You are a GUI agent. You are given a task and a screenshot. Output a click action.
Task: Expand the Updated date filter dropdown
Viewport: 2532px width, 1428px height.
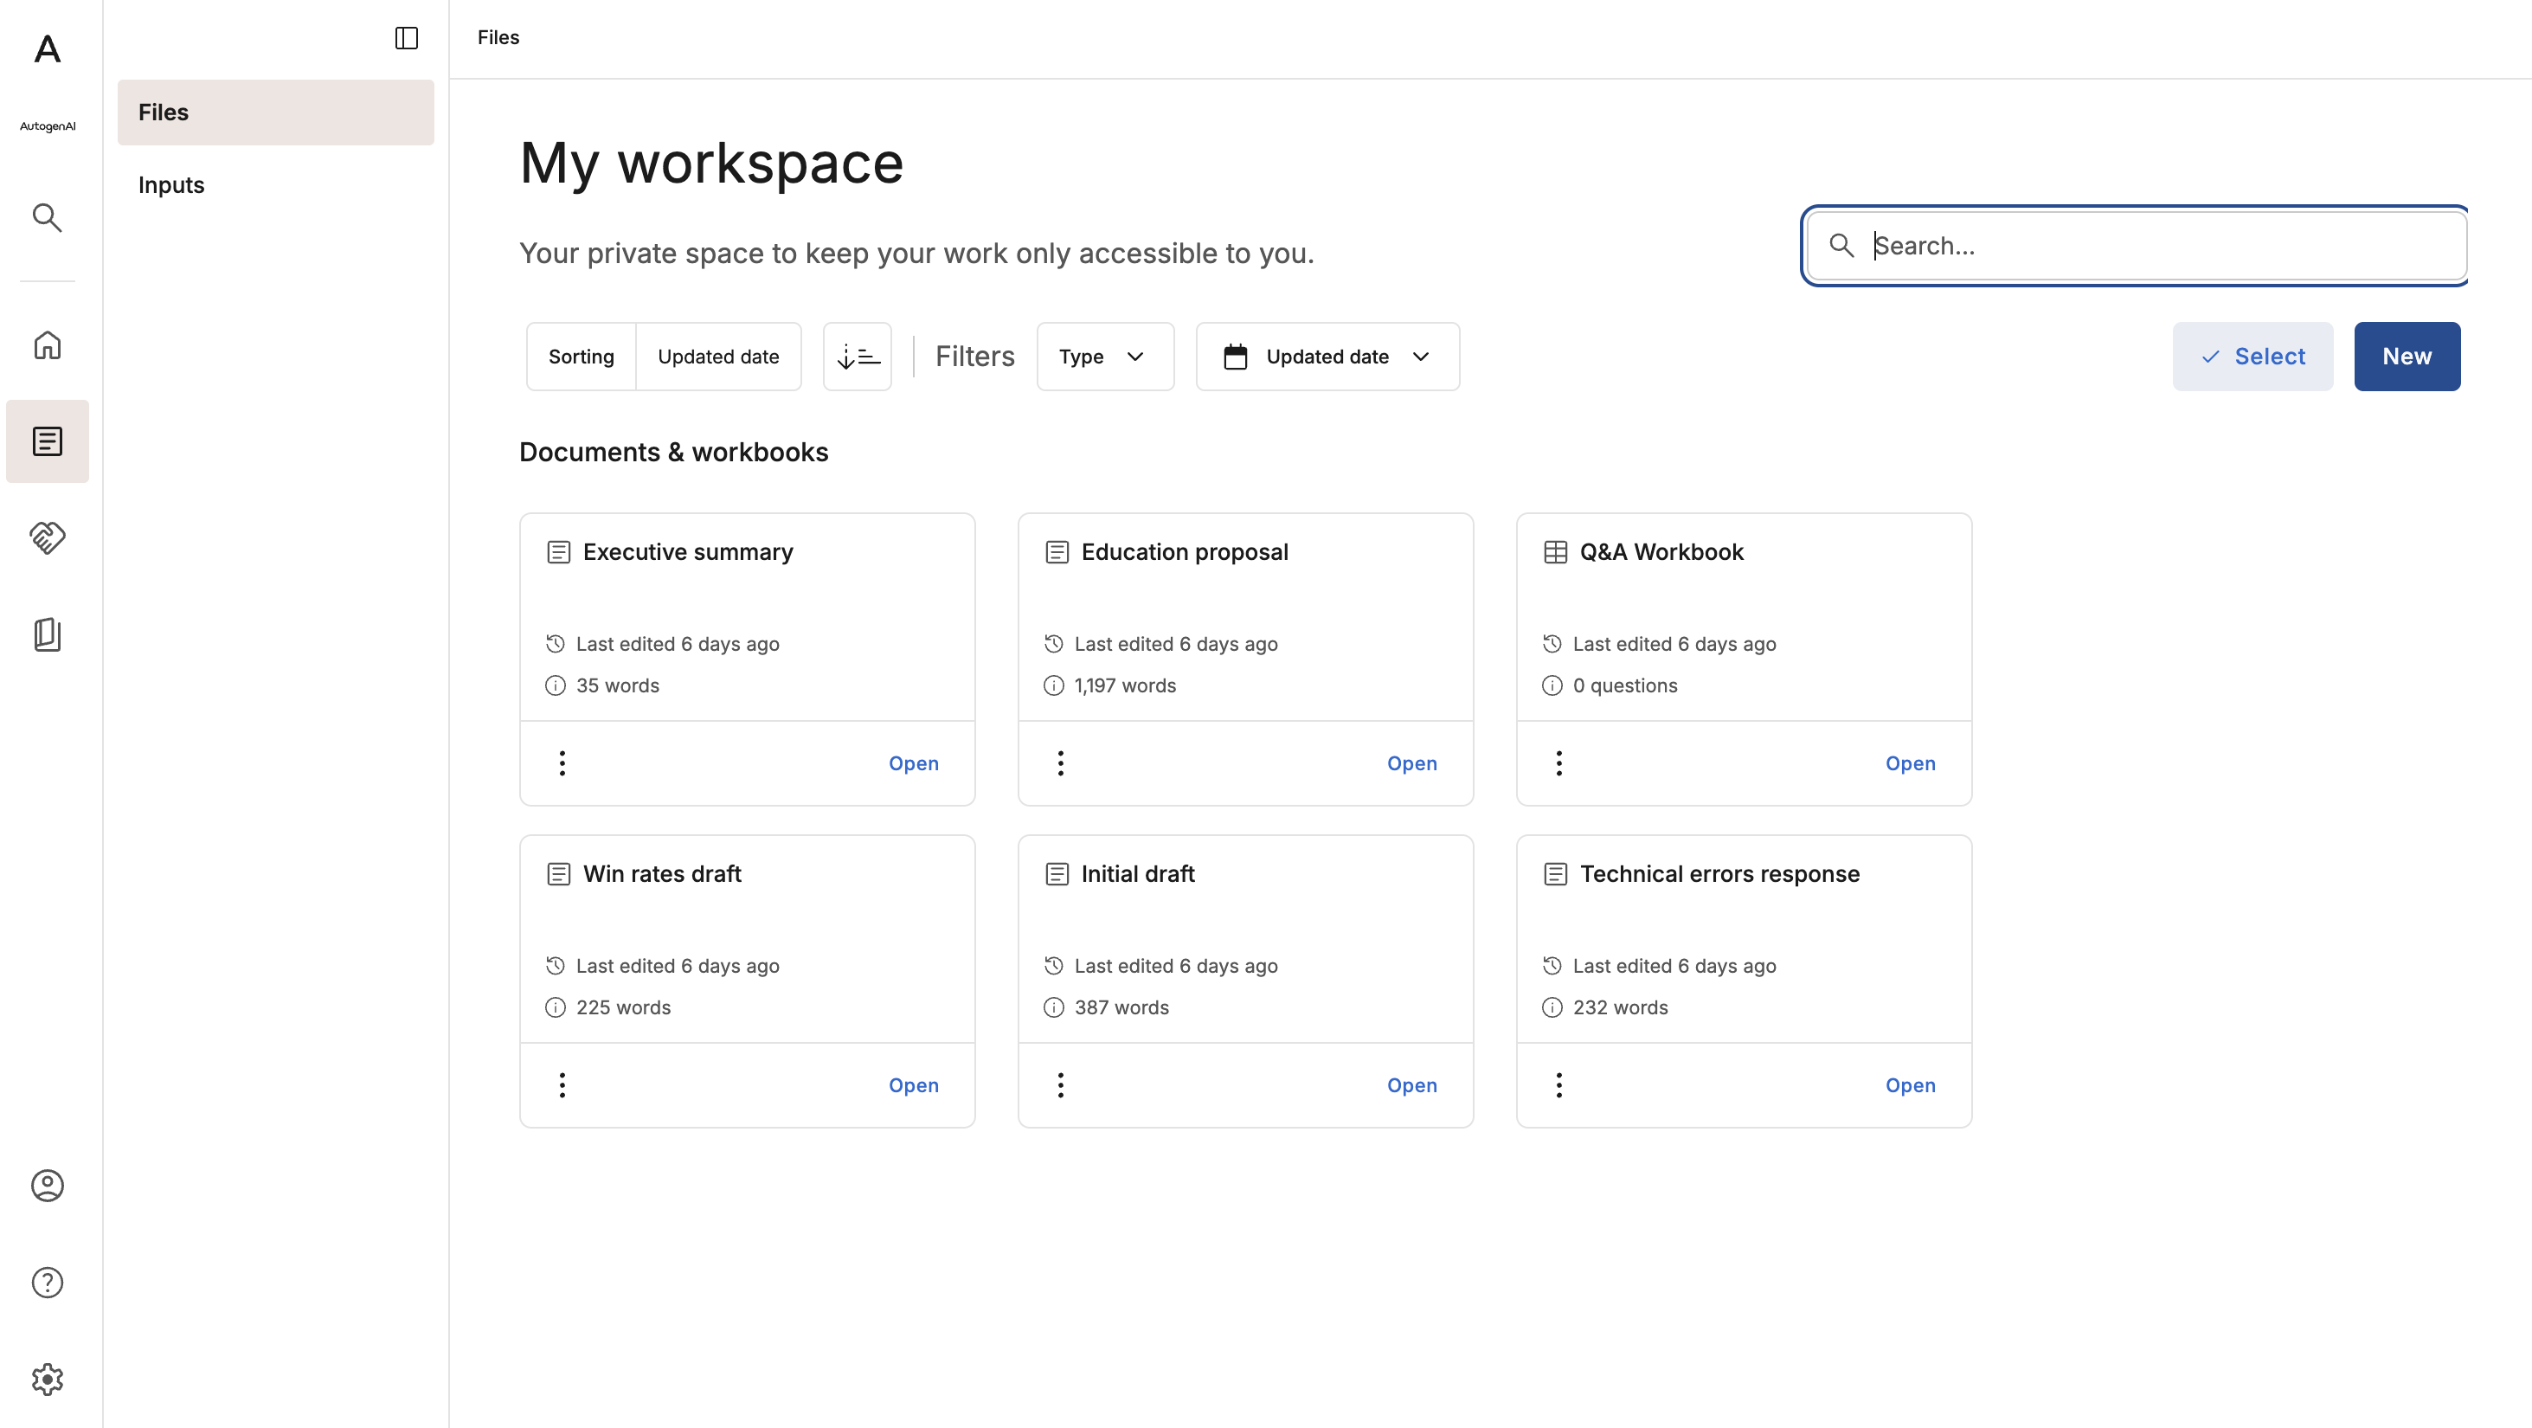point(1327,357)
